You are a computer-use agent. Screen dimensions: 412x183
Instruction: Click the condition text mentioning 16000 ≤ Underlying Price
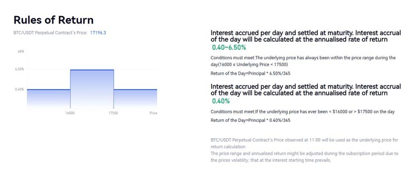(x=303, y=61)
